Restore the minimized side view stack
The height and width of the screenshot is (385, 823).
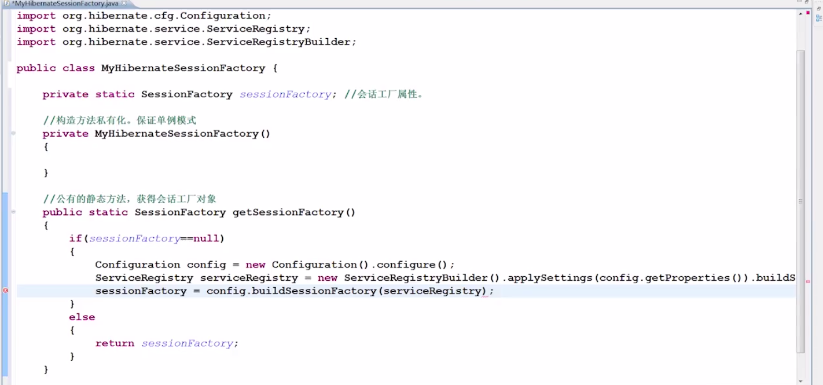pyautogui.click(x=819, y=10)
